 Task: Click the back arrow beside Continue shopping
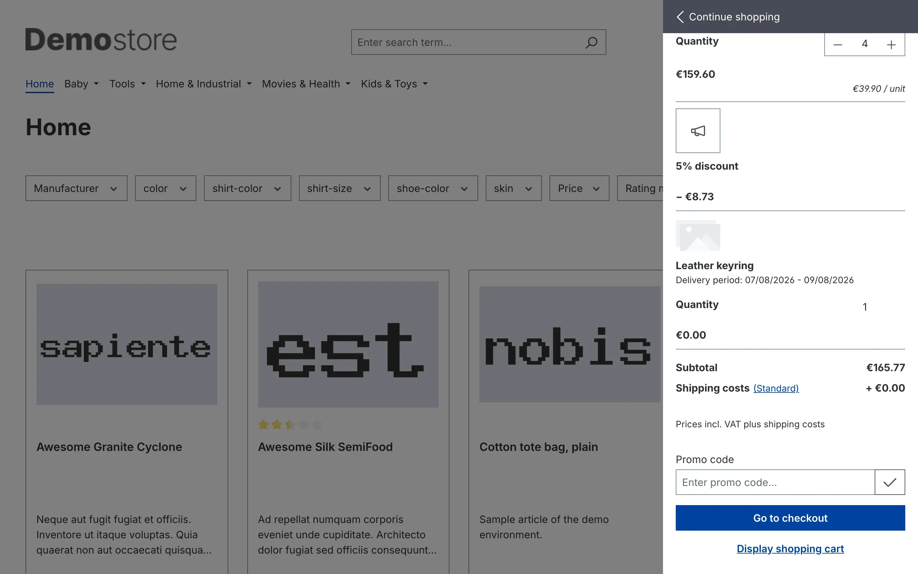(680, 17)
